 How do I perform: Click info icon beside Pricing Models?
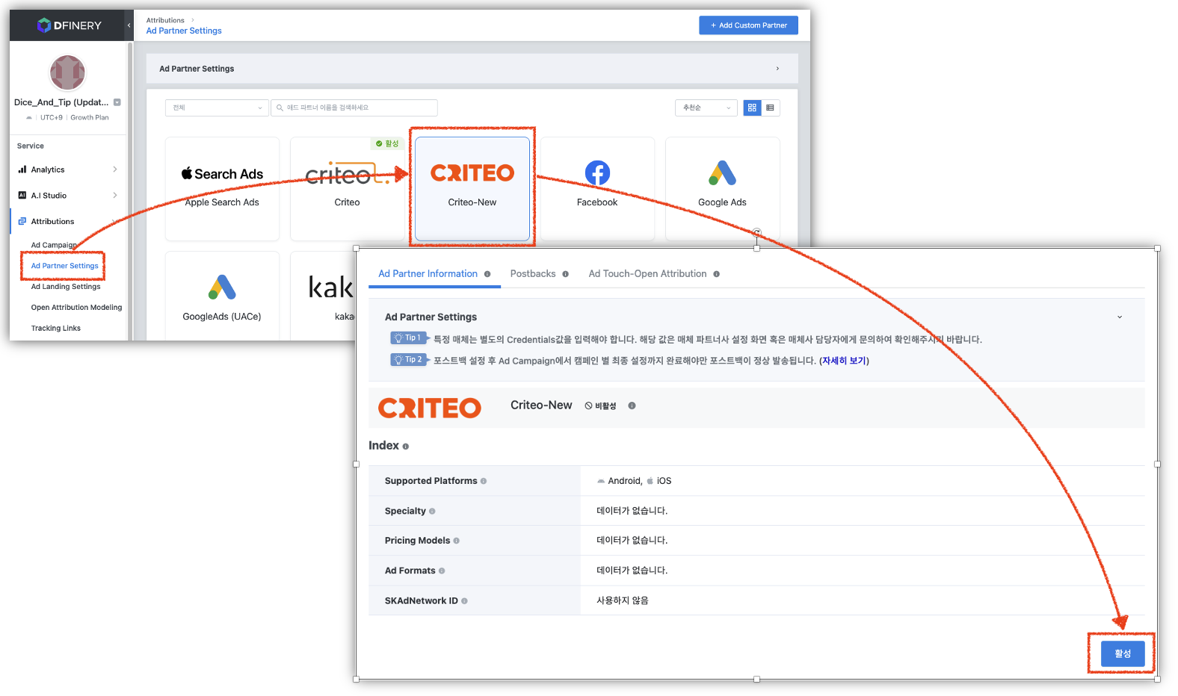(457, 541)
